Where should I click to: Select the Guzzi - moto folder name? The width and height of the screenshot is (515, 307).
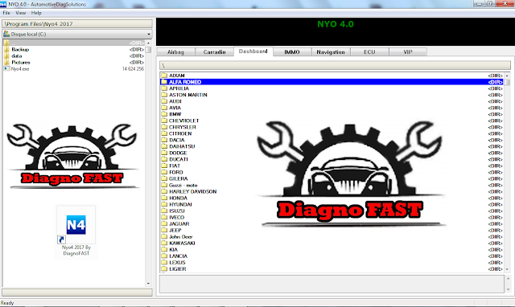click(x=183, y=185)
